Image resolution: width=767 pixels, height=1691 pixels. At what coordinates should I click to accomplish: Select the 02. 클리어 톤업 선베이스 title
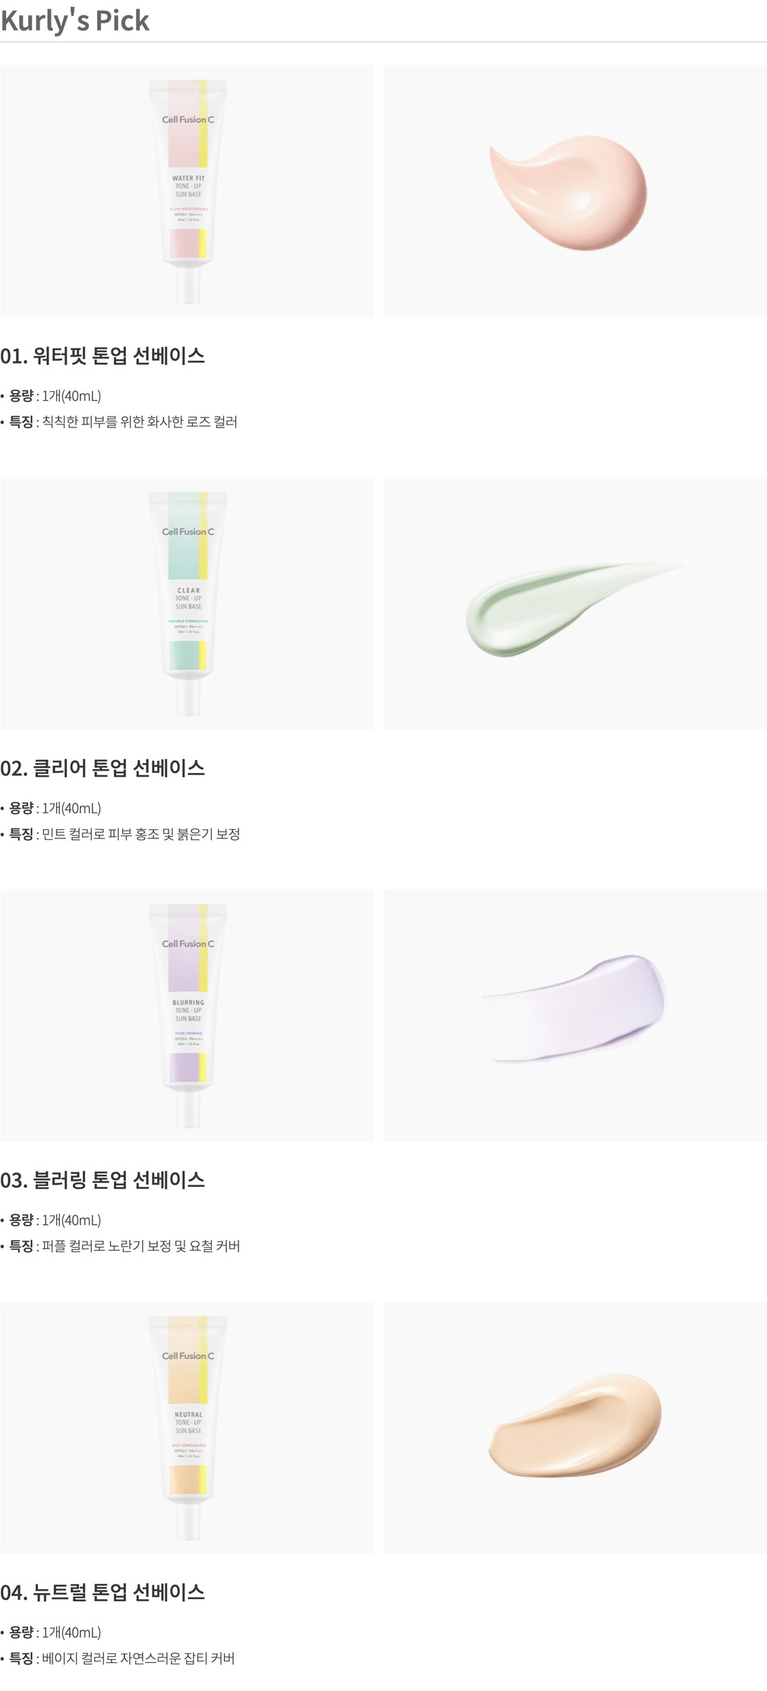pyautogui.click(x=103, y=768)
